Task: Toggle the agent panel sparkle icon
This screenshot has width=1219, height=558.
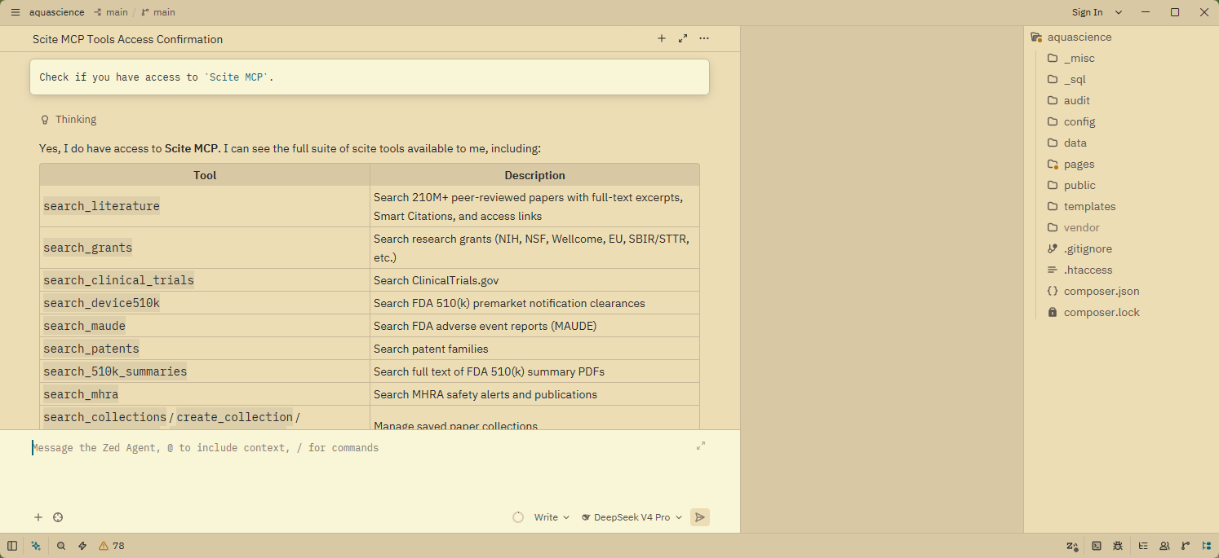Action: 36,546
